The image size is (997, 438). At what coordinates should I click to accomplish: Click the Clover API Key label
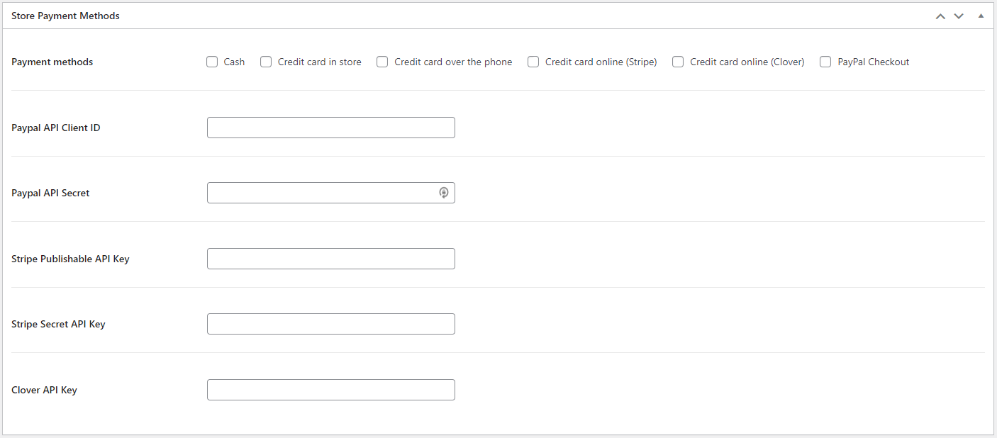click(44, 390)
